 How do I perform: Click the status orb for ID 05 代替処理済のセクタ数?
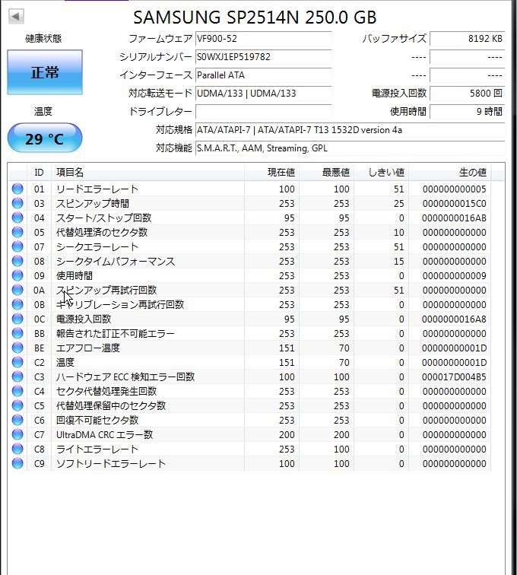(17, 232)
